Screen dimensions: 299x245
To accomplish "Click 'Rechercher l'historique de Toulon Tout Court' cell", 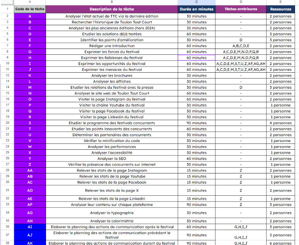I will [x=112, y=22].
